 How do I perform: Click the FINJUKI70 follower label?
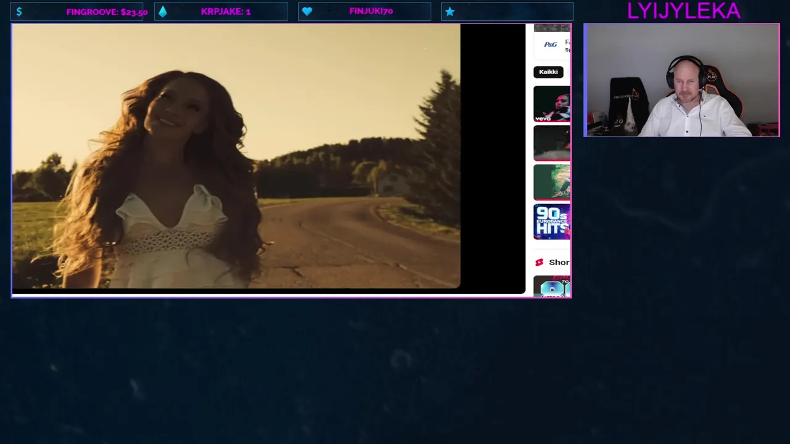tap(371, 12)
